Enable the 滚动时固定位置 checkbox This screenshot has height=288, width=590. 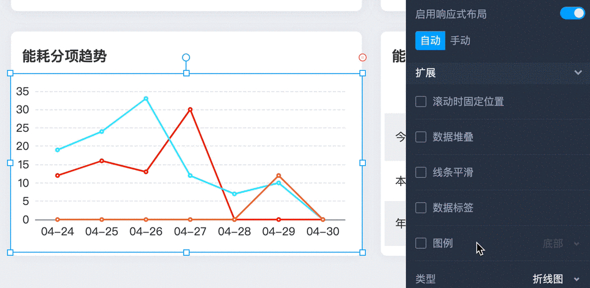(x=421, y=102)
